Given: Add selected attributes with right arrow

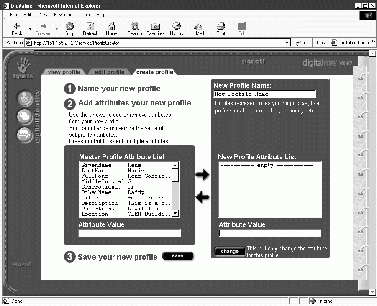Looking at the screenshot, I should [x=202, y=174].
